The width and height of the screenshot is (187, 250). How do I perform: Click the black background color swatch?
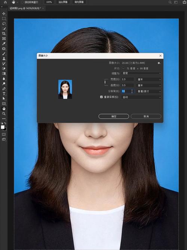tap(5, 129)
